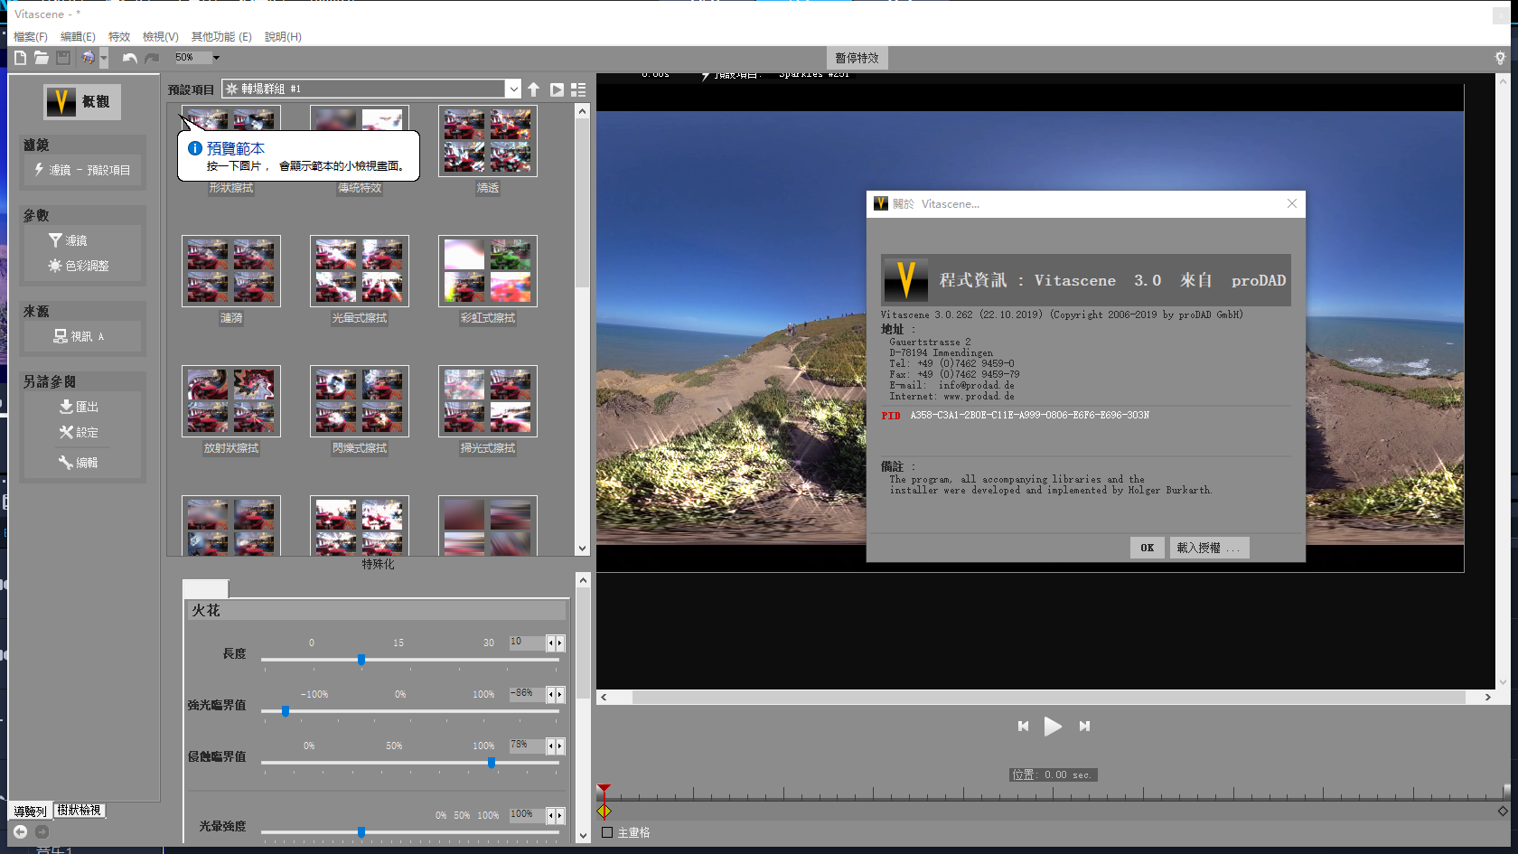Enable the 主畫格 keyframe checkbox

(607, 832)
